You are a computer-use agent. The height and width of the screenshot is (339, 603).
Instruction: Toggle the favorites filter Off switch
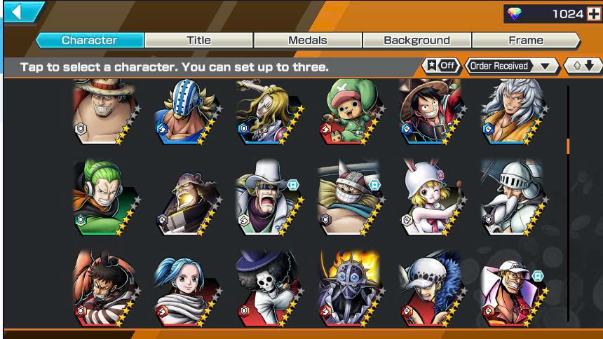(x=441, y=66)
